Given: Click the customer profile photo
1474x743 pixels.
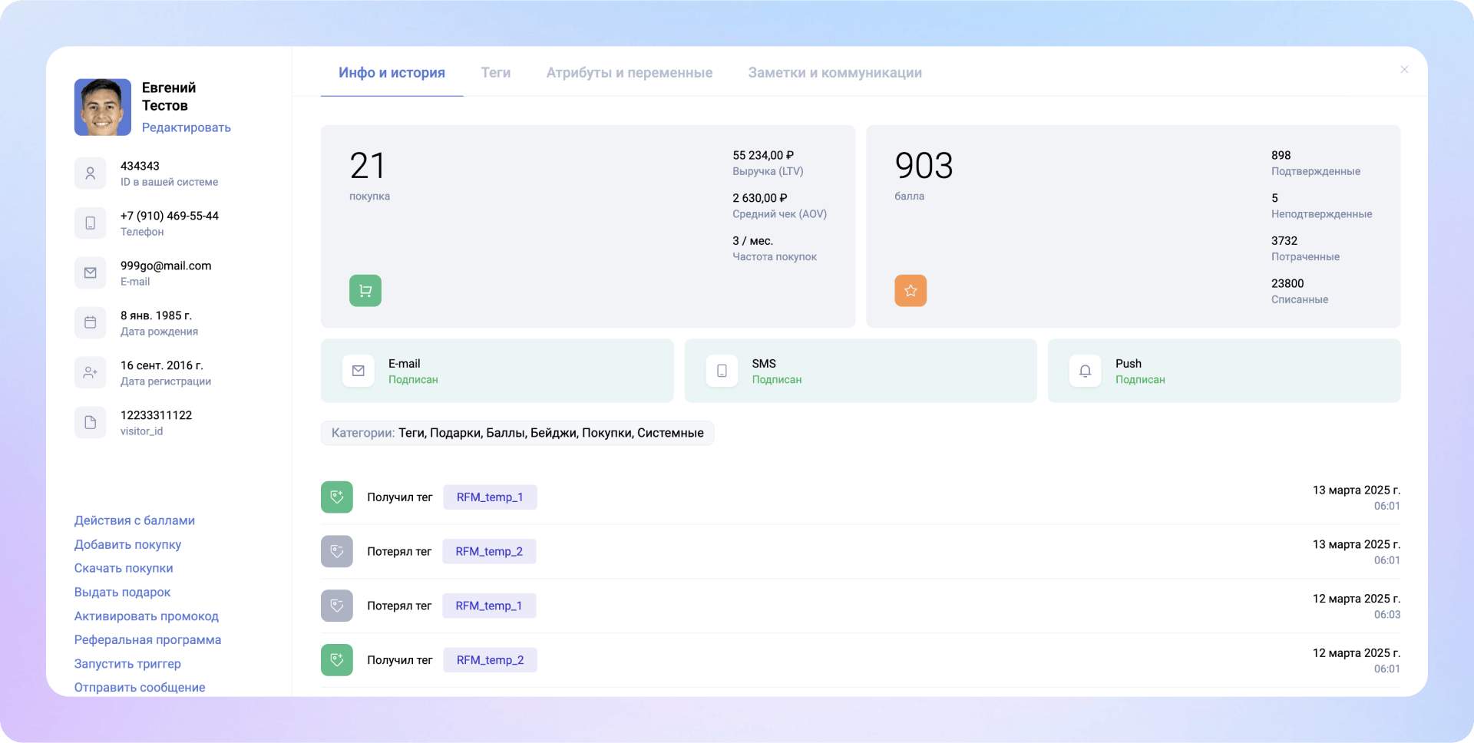Looking at the screenshot, I should click(x=102, y=107).
